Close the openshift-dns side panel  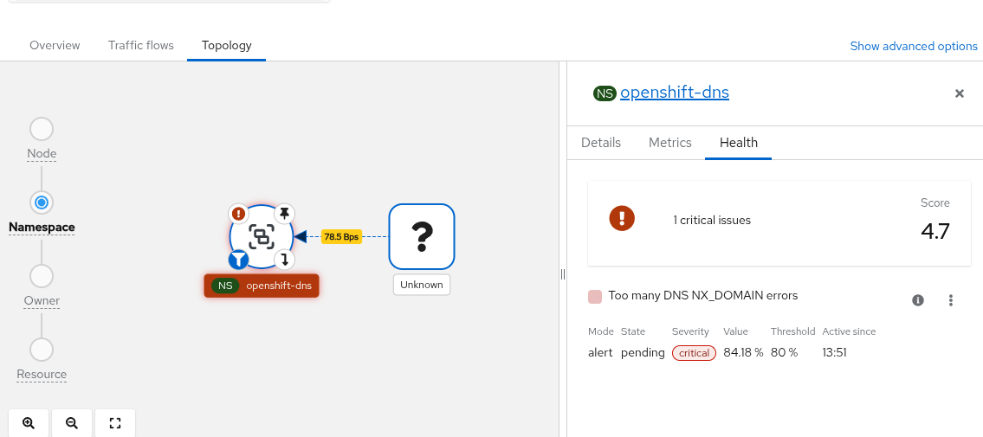pyautogui.click(x=959, y=93)
